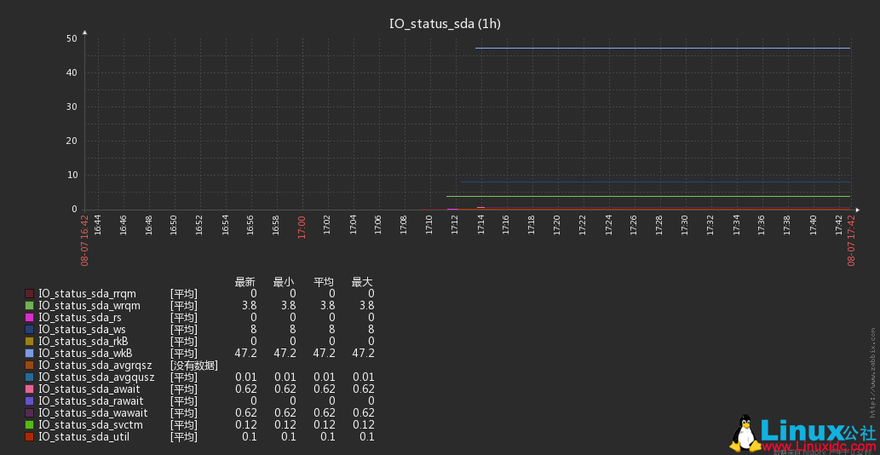Viewport: 880px width, 455px height.
Task: Select the IO_status_sda_ws legend label
Action: click(81, 330)
